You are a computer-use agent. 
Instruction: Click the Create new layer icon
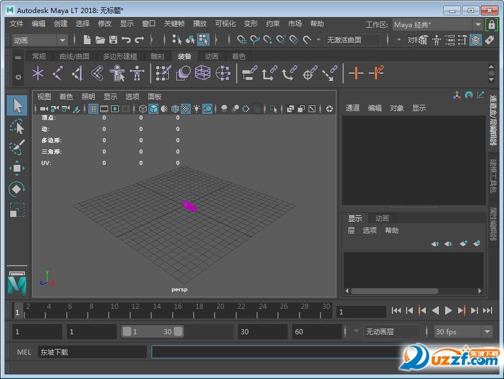[463, 244]
